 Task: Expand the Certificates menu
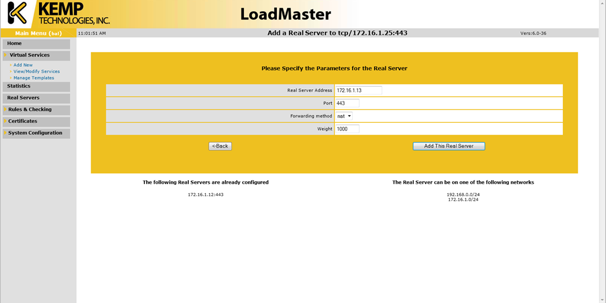click(x=36, y=121)
